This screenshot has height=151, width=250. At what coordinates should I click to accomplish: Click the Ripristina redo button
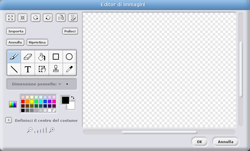[37, 43]
